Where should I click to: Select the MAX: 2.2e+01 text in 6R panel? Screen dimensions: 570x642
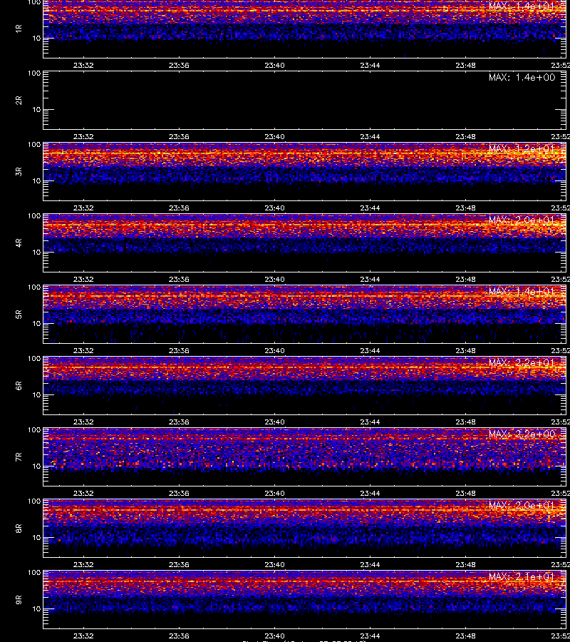coord(522,362)
